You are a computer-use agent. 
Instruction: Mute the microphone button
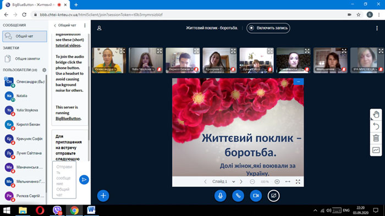[220, 196]
